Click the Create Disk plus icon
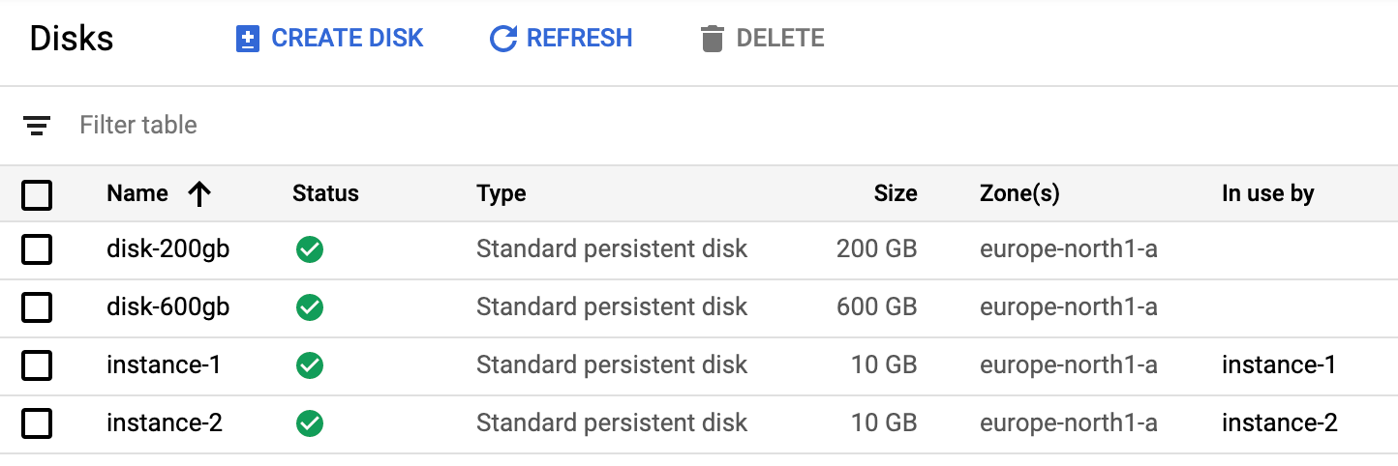The height and width of the screenshot is (466, 1398). pos(248,39)
